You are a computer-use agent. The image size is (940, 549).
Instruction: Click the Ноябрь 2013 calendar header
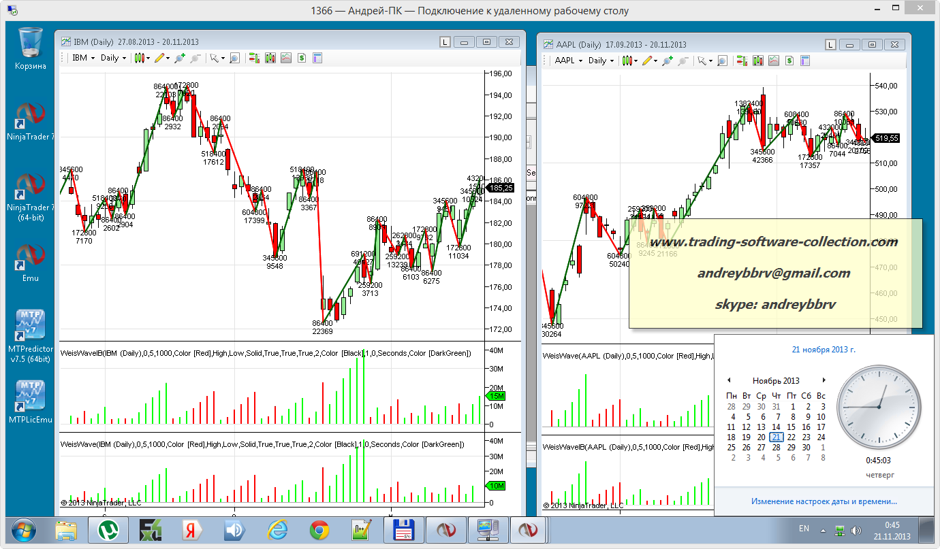tap(776, 380)
